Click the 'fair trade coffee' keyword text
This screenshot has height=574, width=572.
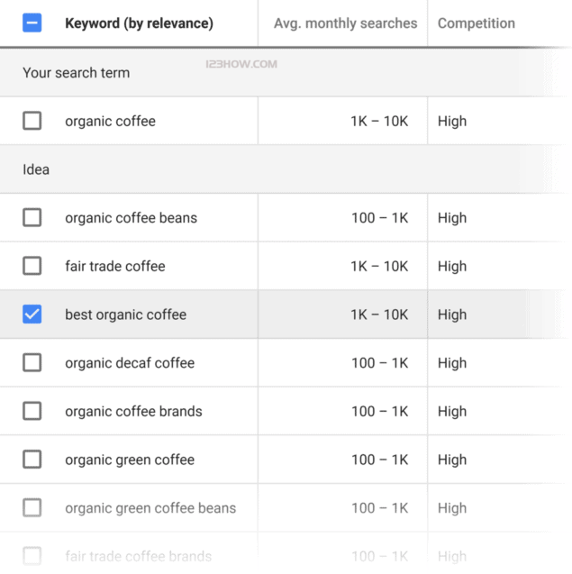point(114,266)
